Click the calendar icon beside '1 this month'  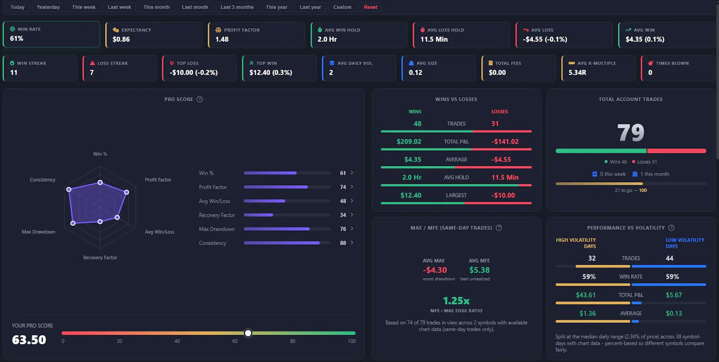pos(635,174)
